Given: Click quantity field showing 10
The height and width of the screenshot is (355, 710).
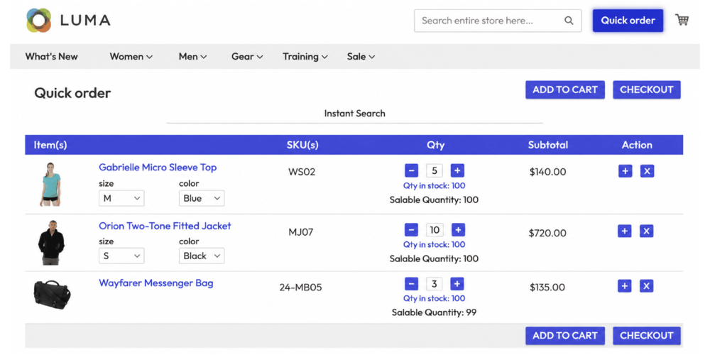Looking at the screenshot, I should click(435, 230).
